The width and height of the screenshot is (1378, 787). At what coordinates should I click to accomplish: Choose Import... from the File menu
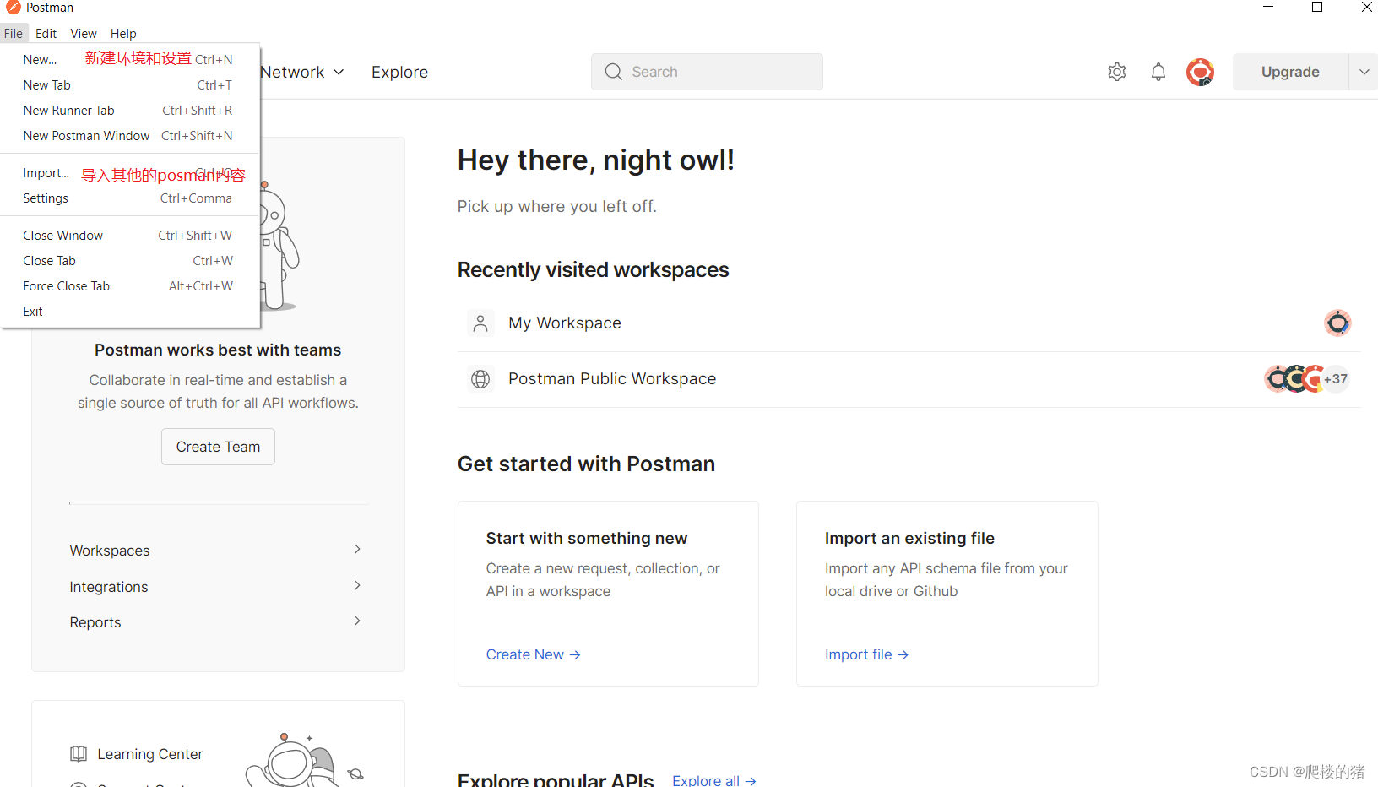click(128, 173)
